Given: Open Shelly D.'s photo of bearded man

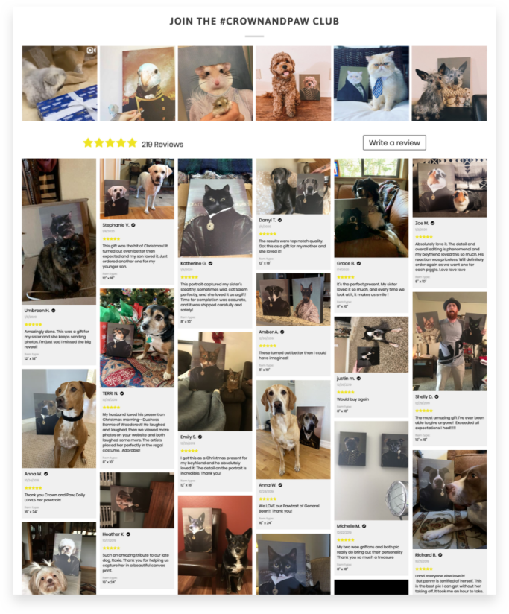Looking at the screenshot, I should pyautogui.click(x=449, y=341).
